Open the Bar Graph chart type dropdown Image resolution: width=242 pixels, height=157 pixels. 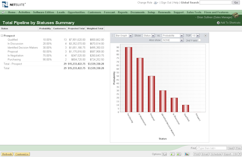pyautogui.click(x=123, y=36)
